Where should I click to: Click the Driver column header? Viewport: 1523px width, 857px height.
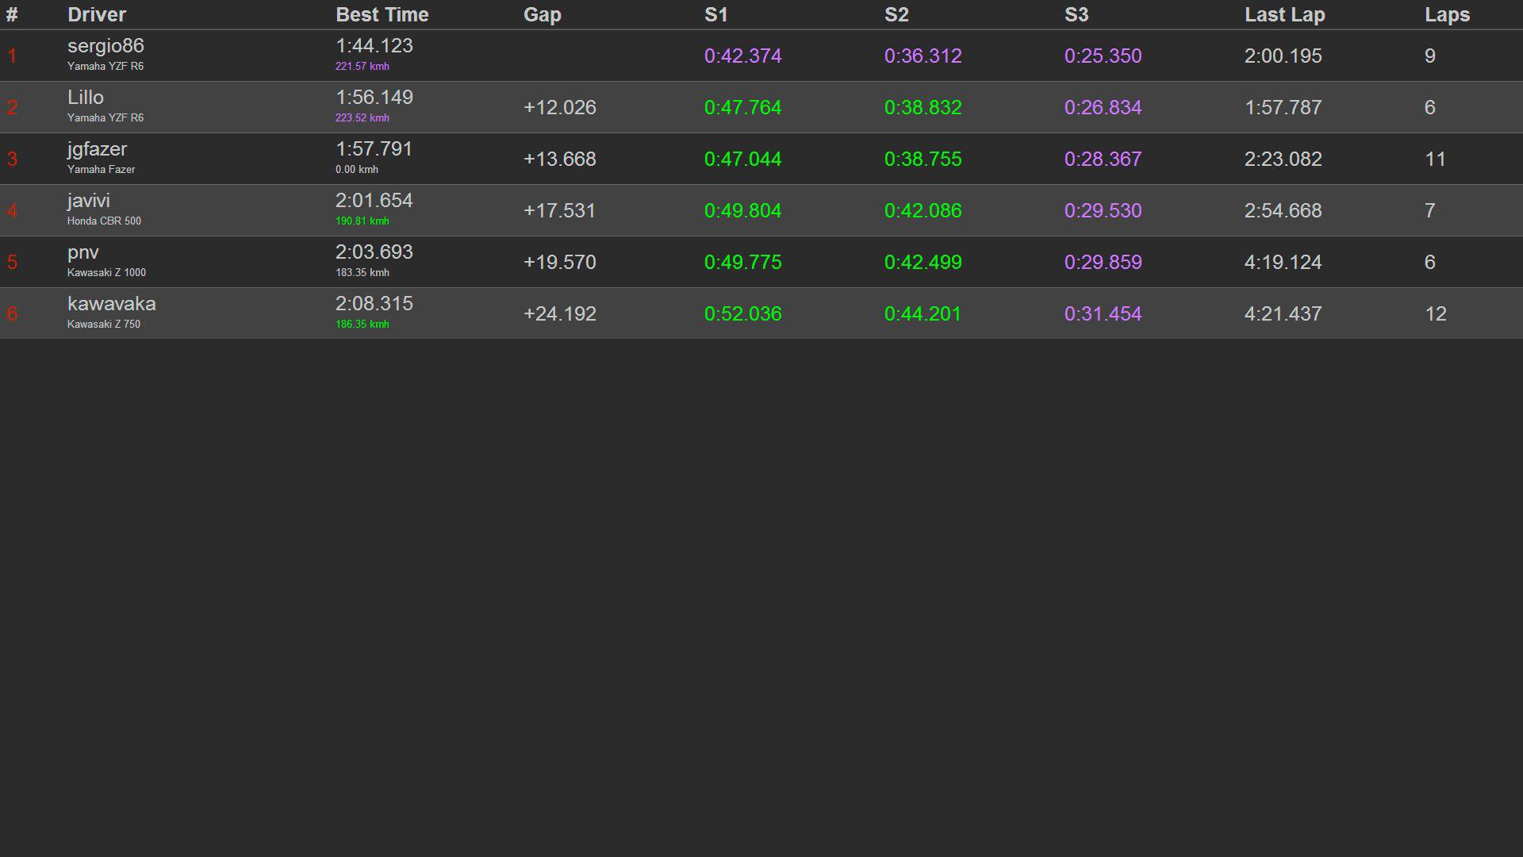[96, 15]
